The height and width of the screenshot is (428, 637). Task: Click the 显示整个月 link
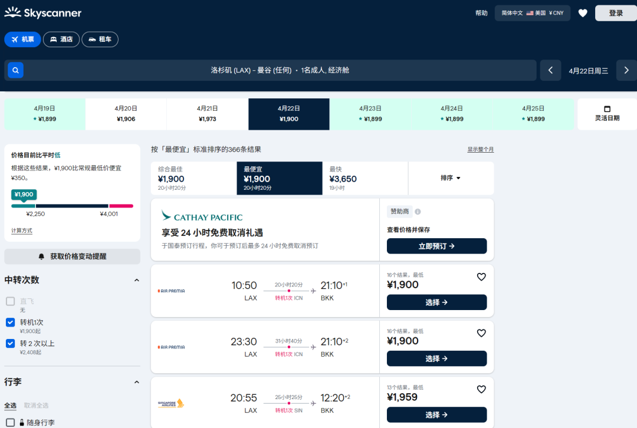[x=480, y=150]
